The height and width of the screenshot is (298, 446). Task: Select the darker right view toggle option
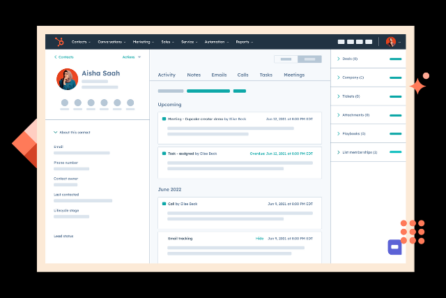point(309,59)
